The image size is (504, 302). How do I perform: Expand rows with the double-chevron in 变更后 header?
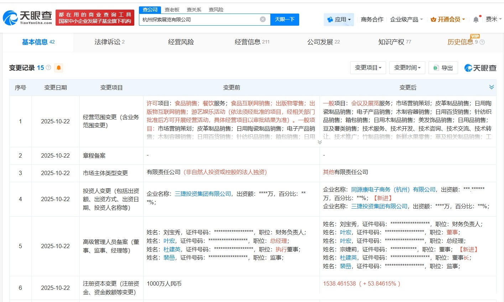tap(492, 87)
